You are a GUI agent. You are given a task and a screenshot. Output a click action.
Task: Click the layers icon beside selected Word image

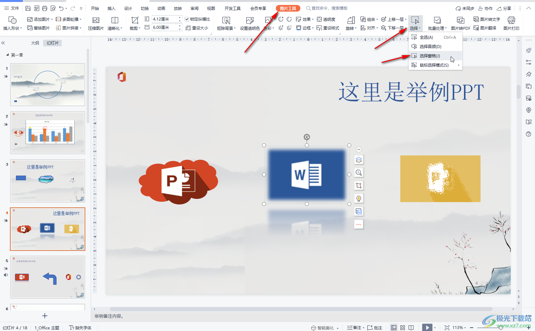coord(359,160)
